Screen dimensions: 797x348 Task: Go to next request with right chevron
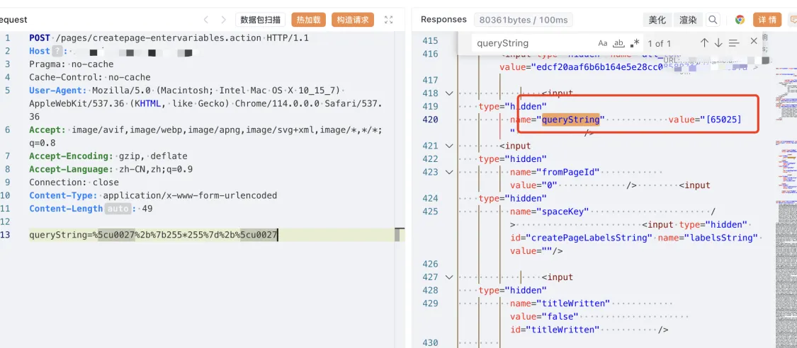224,20
